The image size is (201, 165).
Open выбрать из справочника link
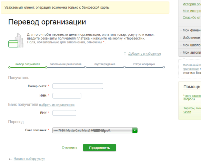coord(57,105)
